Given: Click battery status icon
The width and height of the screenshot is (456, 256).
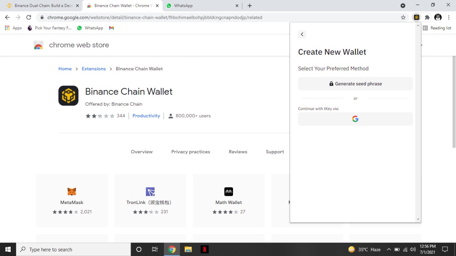Looking at the screenshot, I should (397, 249).
